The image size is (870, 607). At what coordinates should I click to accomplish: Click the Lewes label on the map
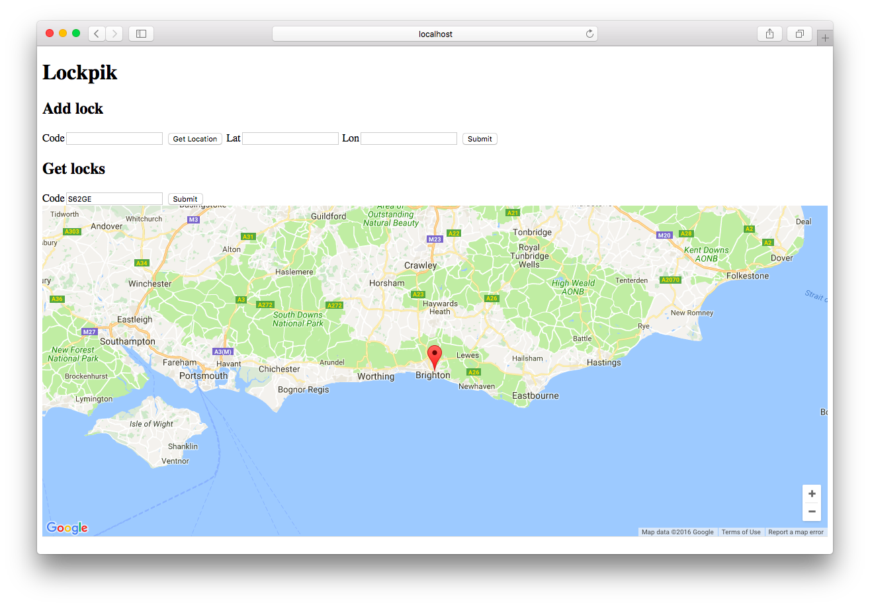(468, 355)
